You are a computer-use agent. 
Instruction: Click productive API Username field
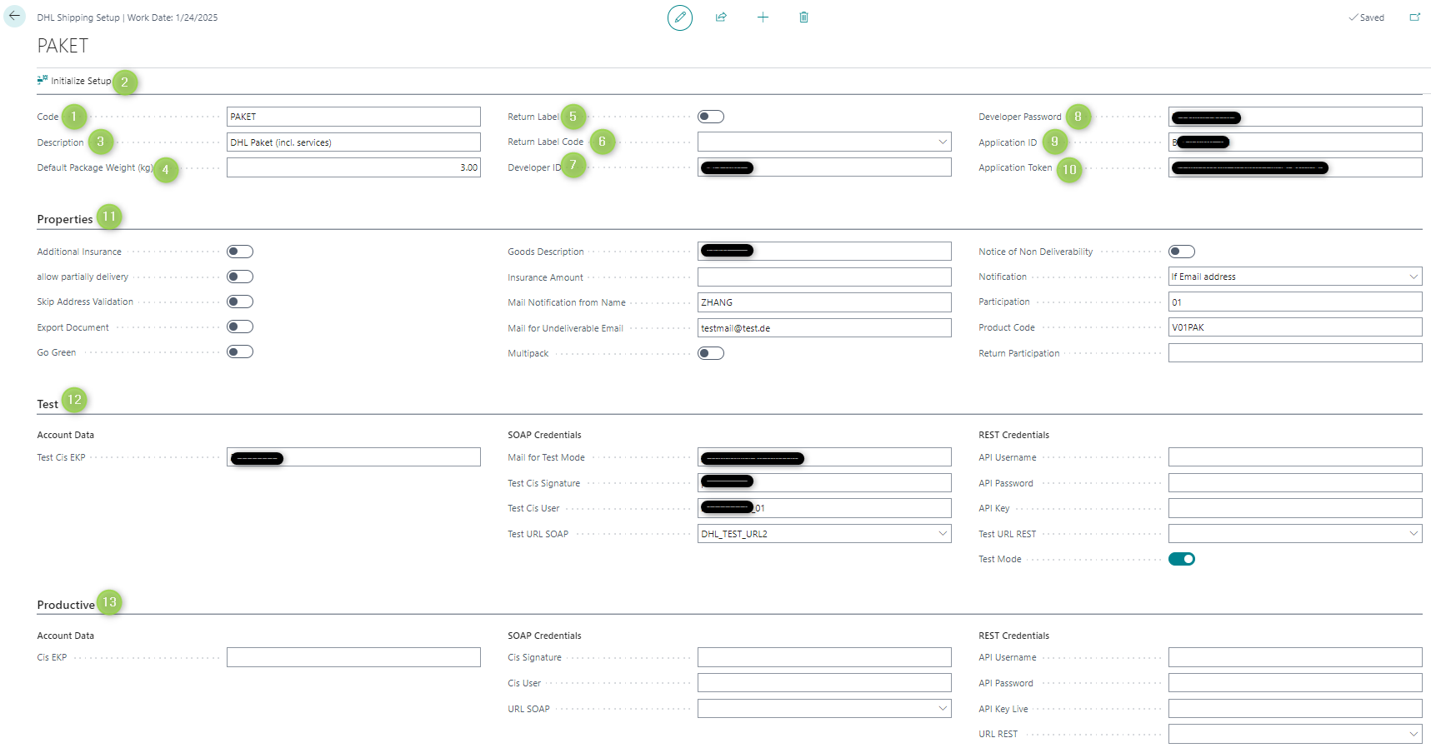(x=1295, y=657)
